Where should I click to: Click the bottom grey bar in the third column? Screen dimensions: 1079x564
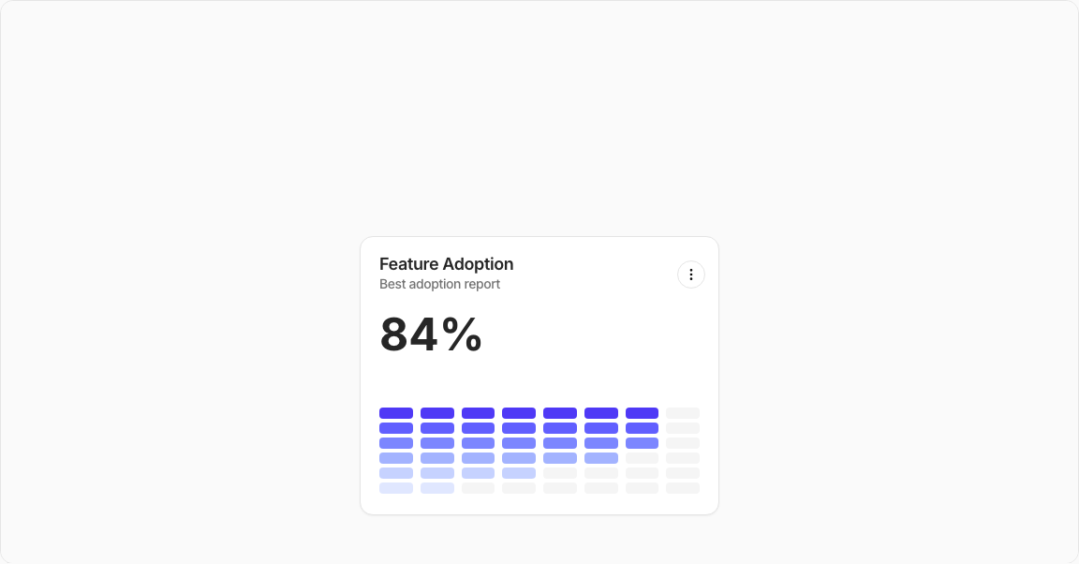[478, 488]
